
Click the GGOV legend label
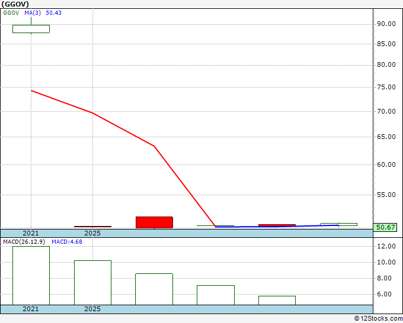click(x=11, y=13)
